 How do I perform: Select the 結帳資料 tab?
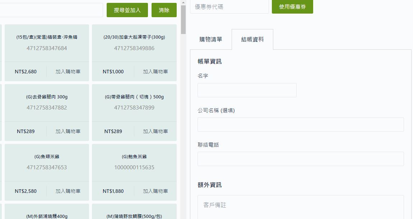tap(252, 39)
